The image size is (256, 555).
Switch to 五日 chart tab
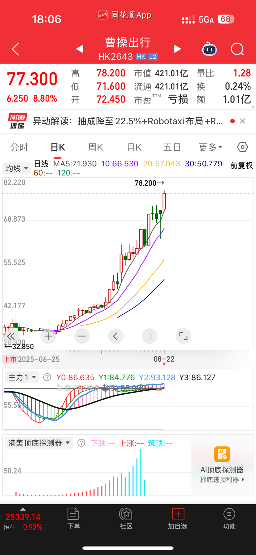(x=172, y=147)
